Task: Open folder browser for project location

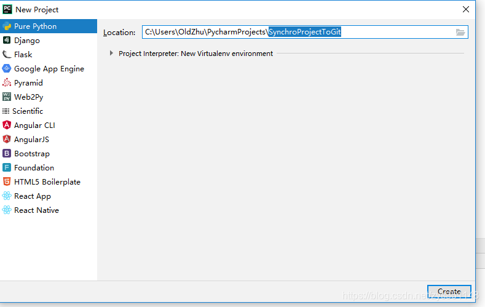Action: 460,32
